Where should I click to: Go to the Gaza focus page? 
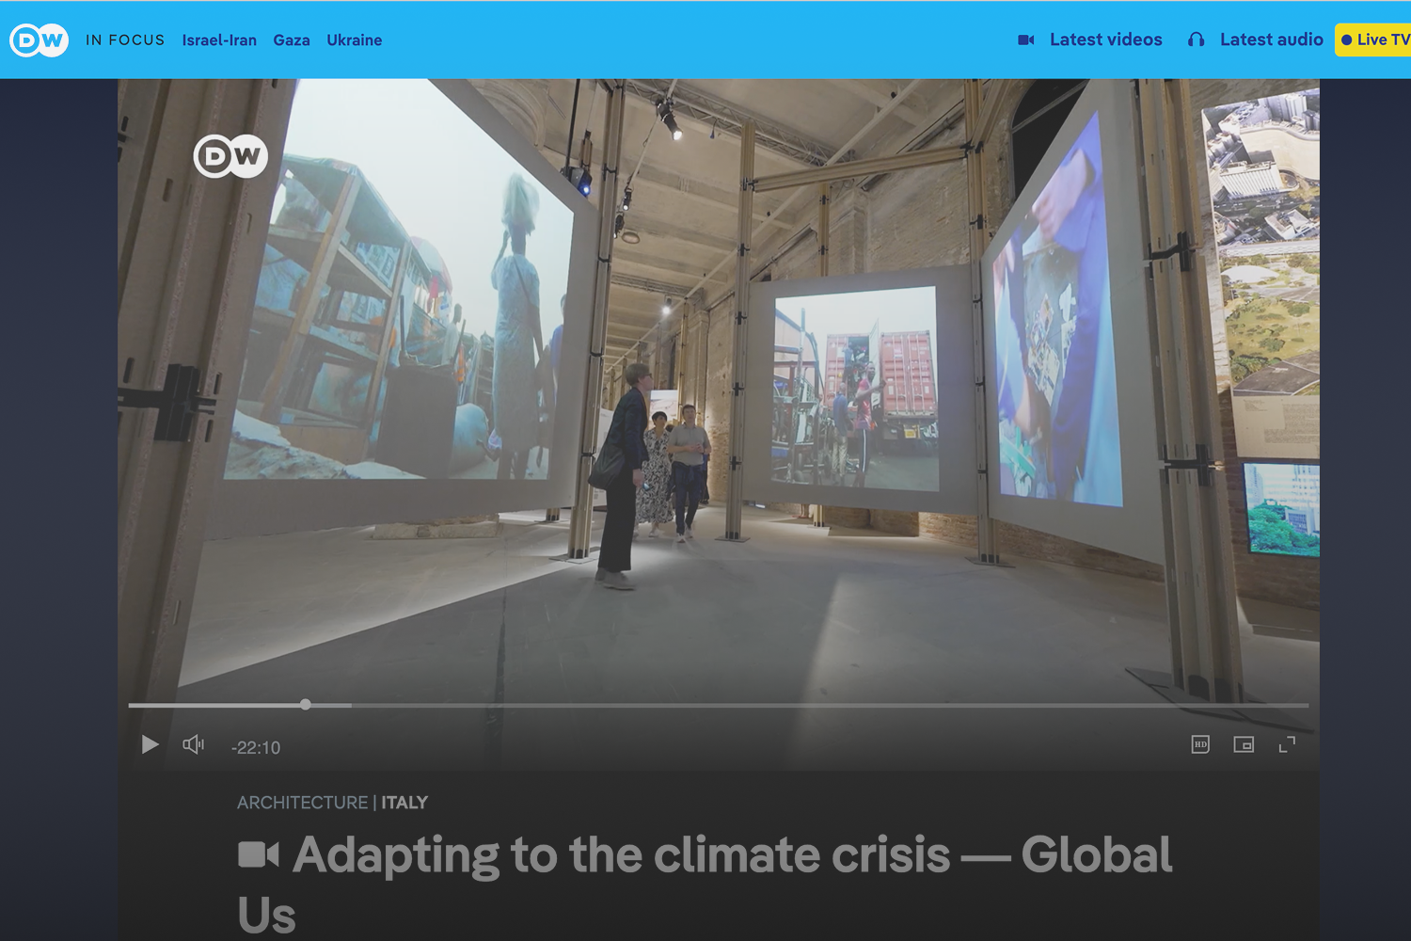pos(292,40)
